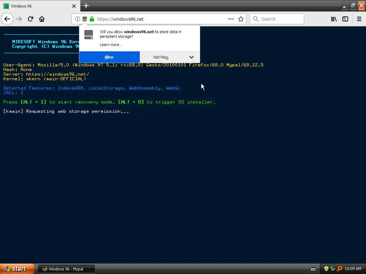Switch to Windows 96 - Mypal taskbar button

(x=66, y=269)
